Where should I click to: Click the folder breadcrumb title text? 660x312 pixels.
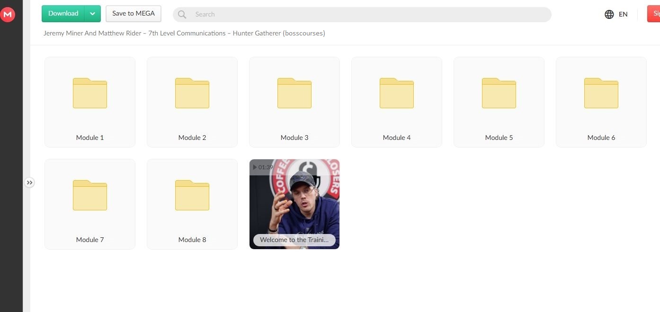(184, 34)
